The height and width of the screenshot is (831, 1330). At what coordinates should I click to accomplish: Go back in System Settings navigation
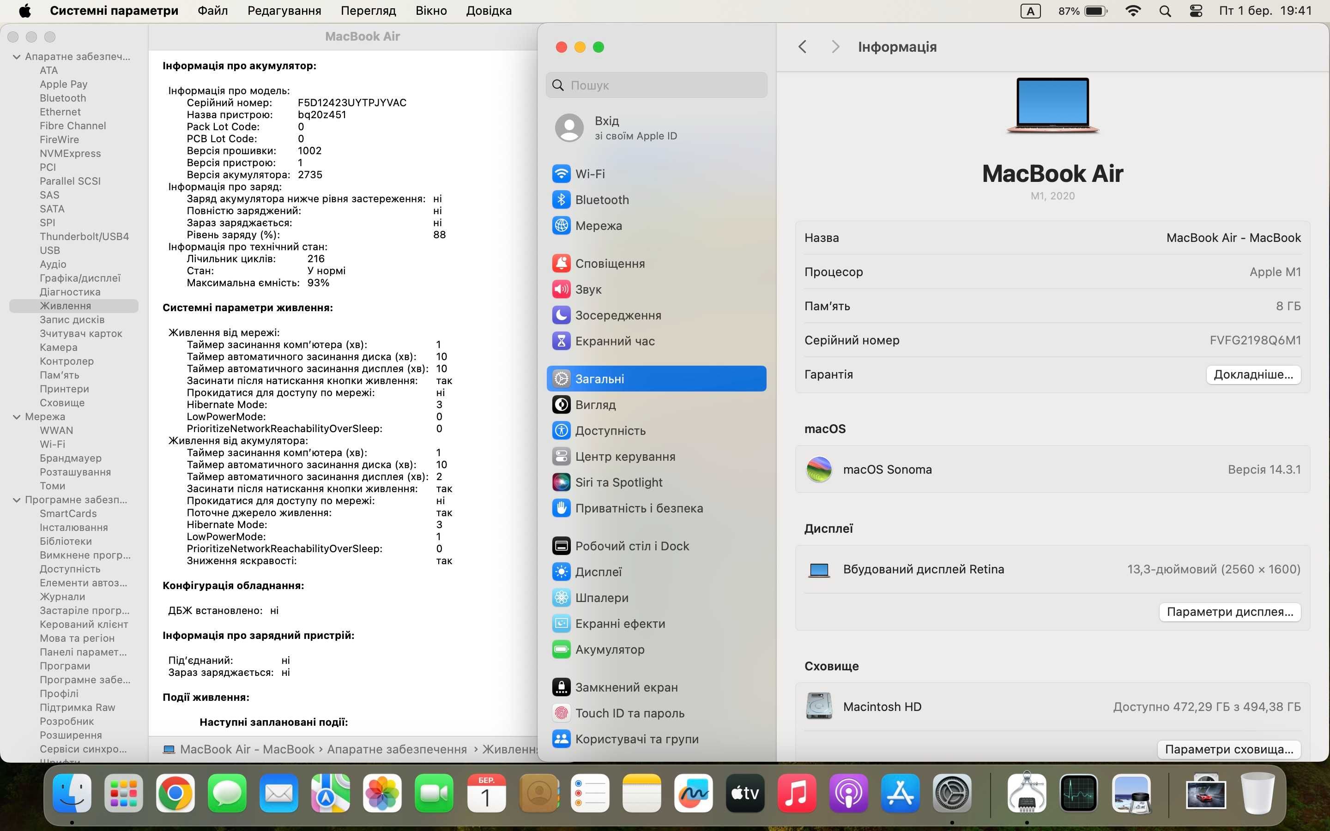(803, 47)
